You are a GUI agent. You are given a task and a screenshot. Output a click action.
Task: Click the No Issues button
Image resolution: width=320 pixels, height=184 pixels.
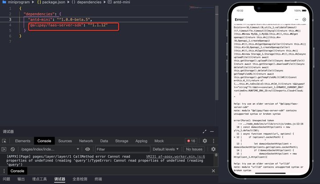coord(194,149)
